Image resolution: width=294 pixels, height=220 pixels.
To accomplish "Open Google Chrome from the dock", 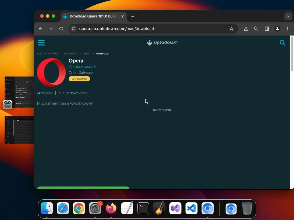I will (x=79, y=208).
